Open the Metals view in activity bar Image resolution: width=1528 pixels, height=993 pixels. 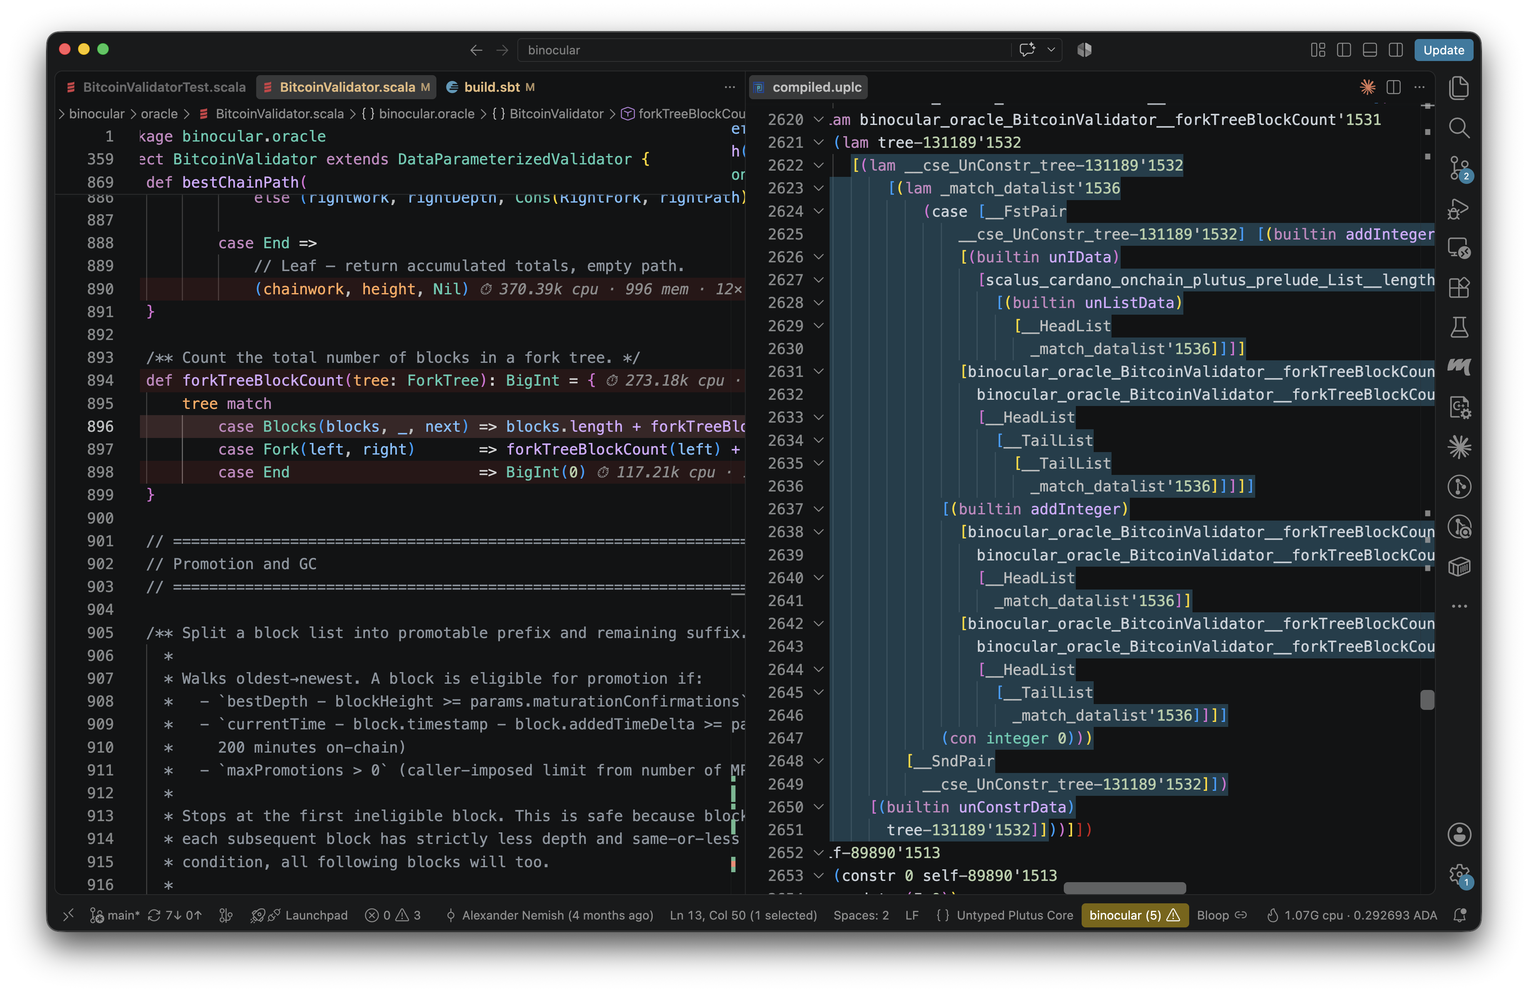(1459, 367)
